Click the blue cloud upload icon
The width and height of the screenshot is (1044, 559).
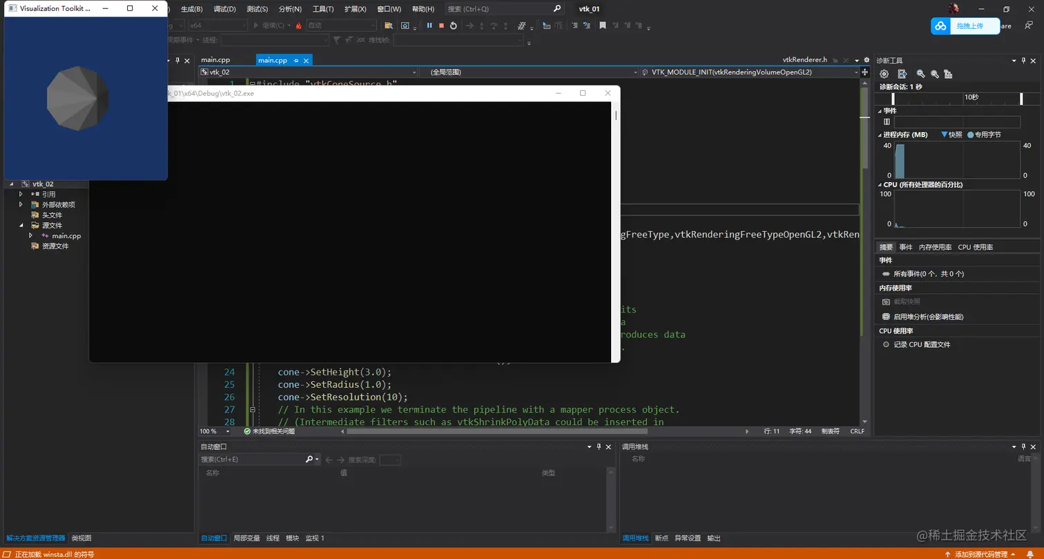pos(940,26)
